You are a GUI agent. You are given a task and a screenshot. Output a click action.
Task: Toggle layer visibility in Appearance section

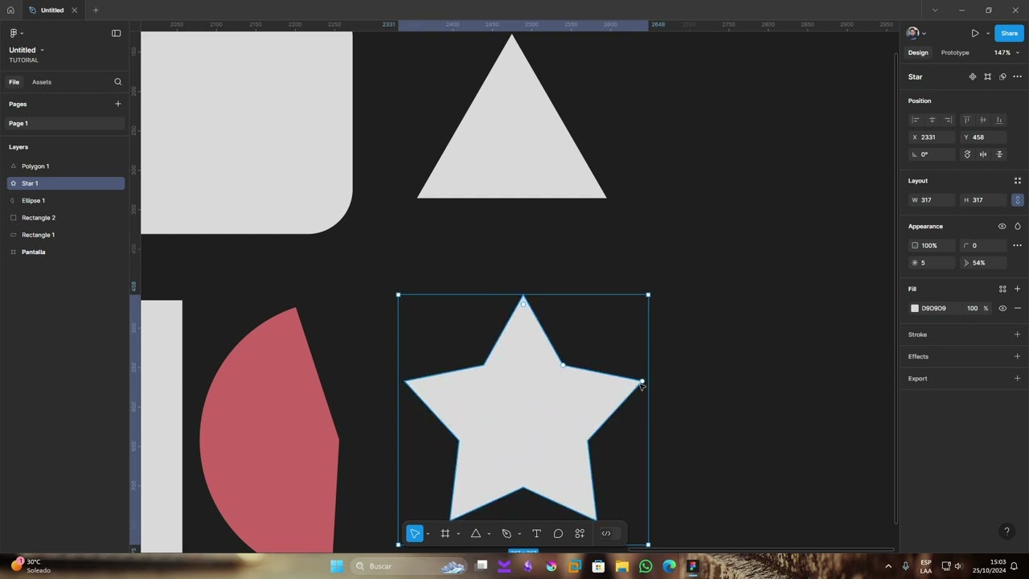point(1002,227)
